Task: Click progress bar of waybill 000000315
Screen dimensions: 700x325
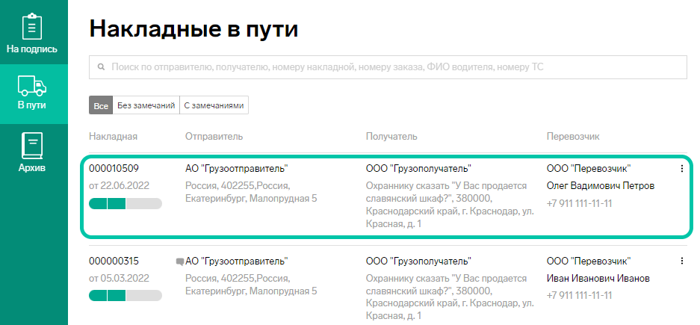Action: [x=126, y=296]
